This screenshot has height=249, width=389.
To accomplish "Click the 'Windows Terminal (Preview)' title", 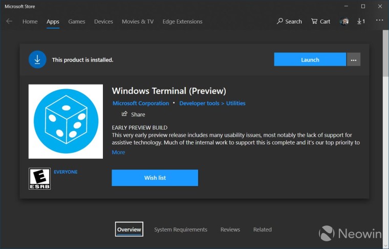I will tap(169, 91).
